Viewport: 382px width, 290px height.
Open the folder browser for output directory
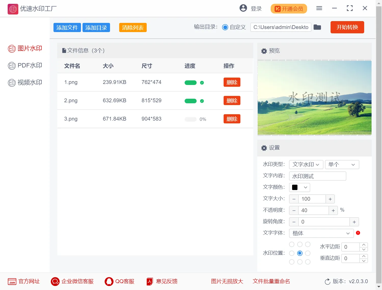[x=317, y=27]
